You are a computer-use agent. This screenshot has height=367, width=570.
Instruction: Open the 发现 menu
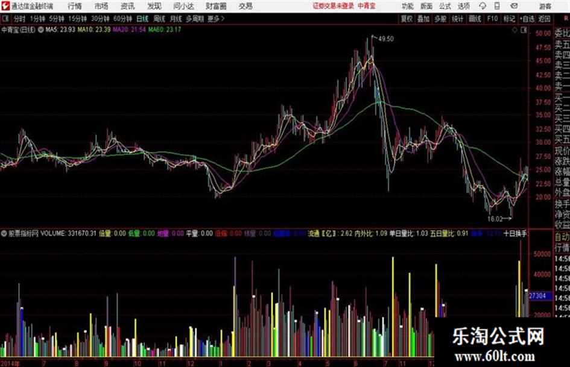[x=154, y=6]
